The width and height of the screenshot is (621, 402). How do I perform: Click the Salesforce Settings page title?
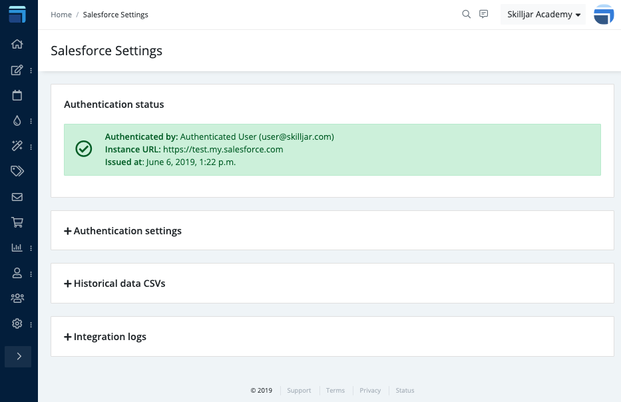106,51
